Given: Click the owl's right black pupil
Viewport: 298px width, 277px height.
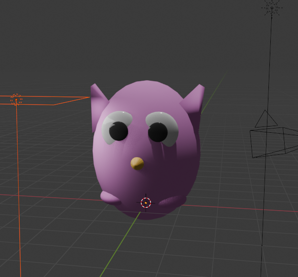Looking at the screenshot, I should pos(158,132).
